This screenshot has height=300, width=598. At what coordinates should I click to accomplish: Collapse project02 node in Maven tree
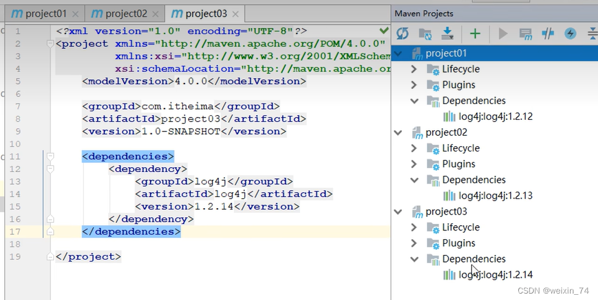[x=398, y=133]
